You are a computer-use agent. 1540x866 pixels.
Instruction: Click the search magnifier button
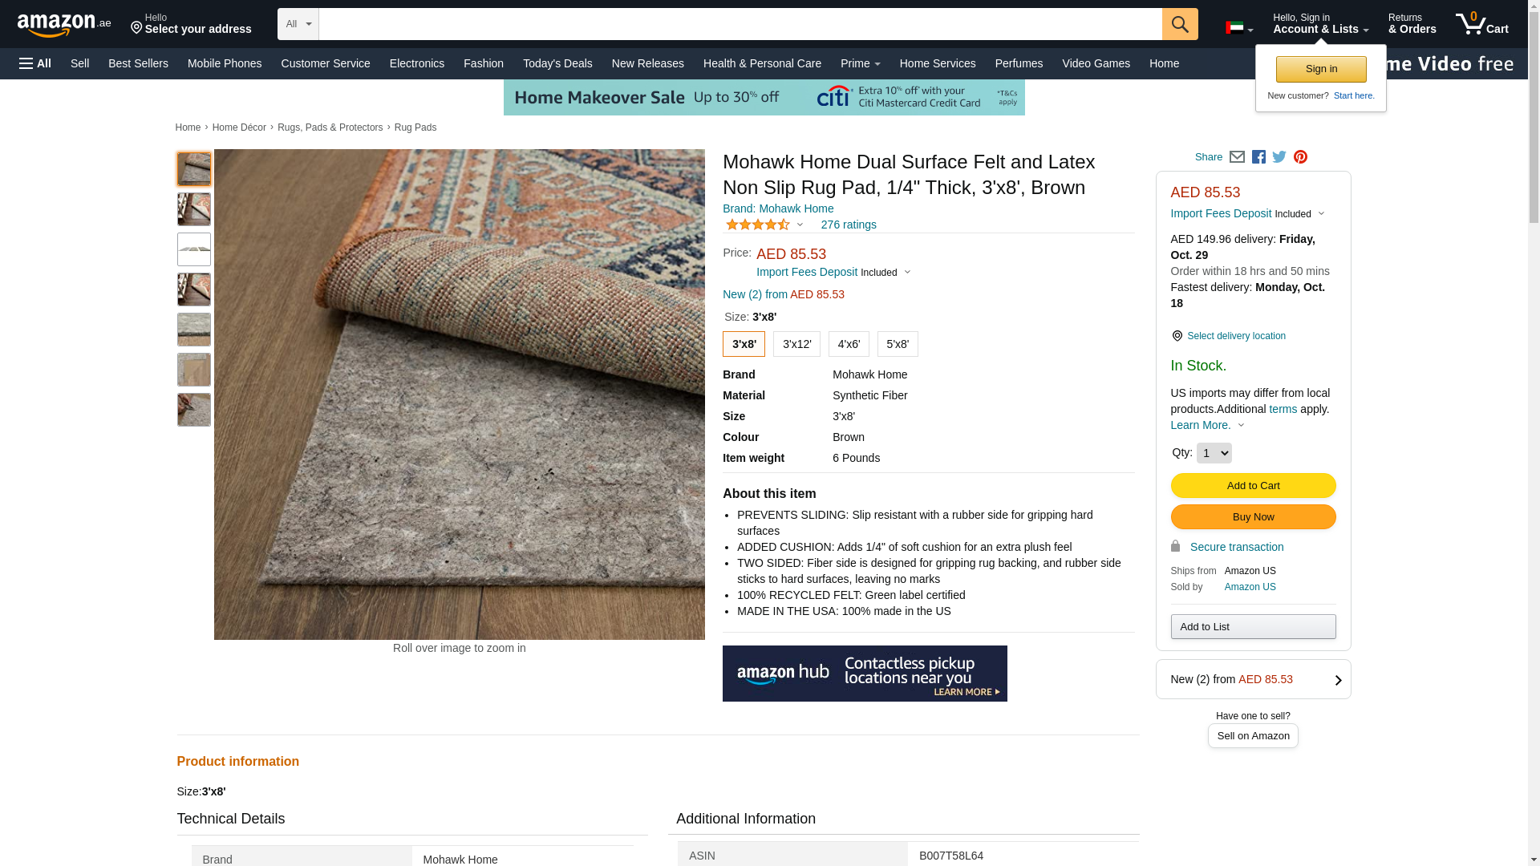(x=1180, y=24)
